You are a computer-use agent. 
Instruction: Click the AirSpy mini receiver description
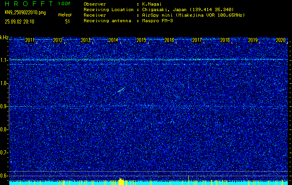193,15
